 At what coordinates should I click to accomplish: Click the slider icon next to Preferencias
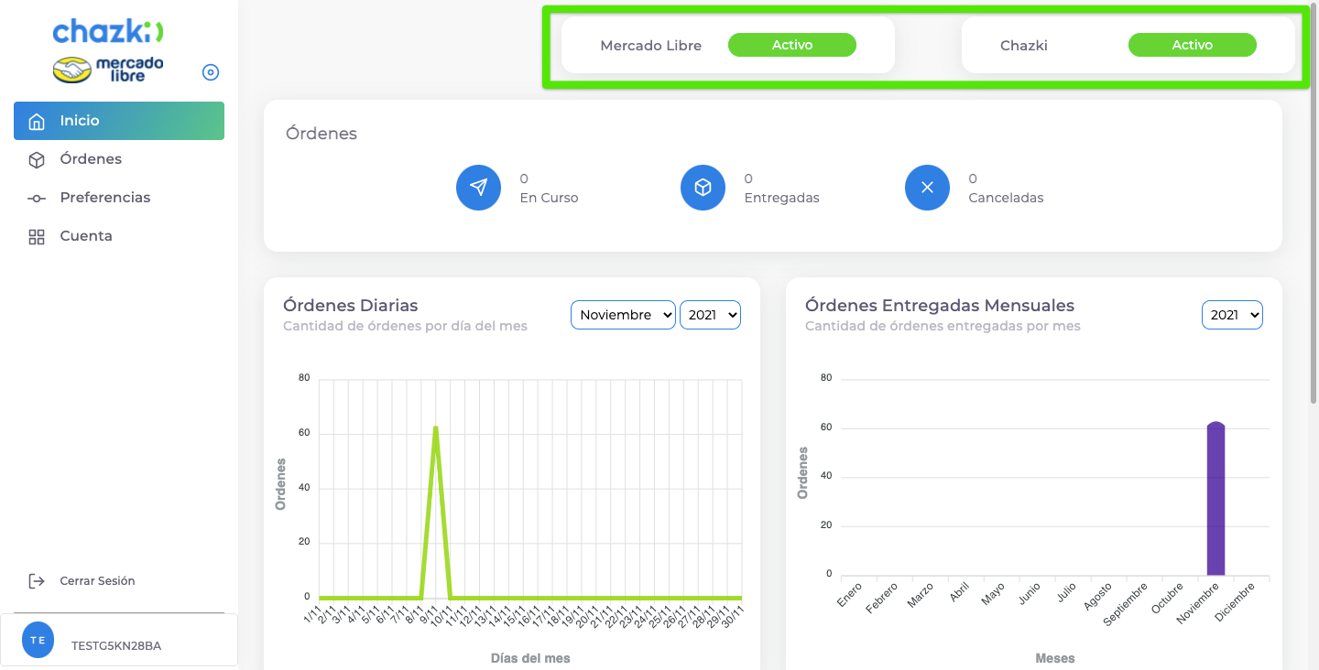pos(37,198)
